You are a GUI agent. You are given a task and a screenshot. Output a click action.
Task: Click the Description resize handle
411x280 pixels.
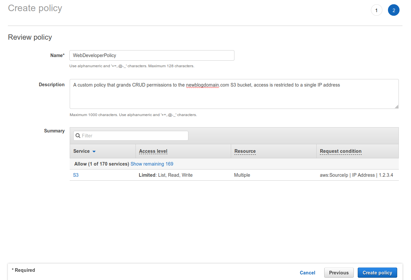click(x=397, y=107)
